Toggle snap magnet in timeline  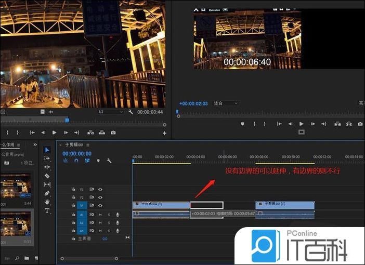click(x=76, y=161)
